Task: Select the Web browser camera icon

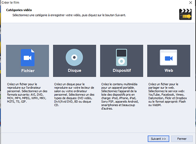Action: 169,57
